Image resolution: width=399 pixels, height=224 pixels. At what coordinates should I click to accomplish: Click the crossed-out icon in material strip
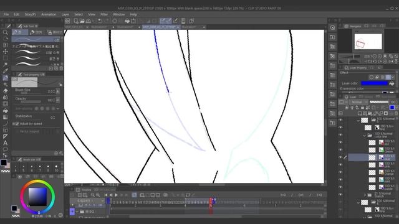coord(332,56)
